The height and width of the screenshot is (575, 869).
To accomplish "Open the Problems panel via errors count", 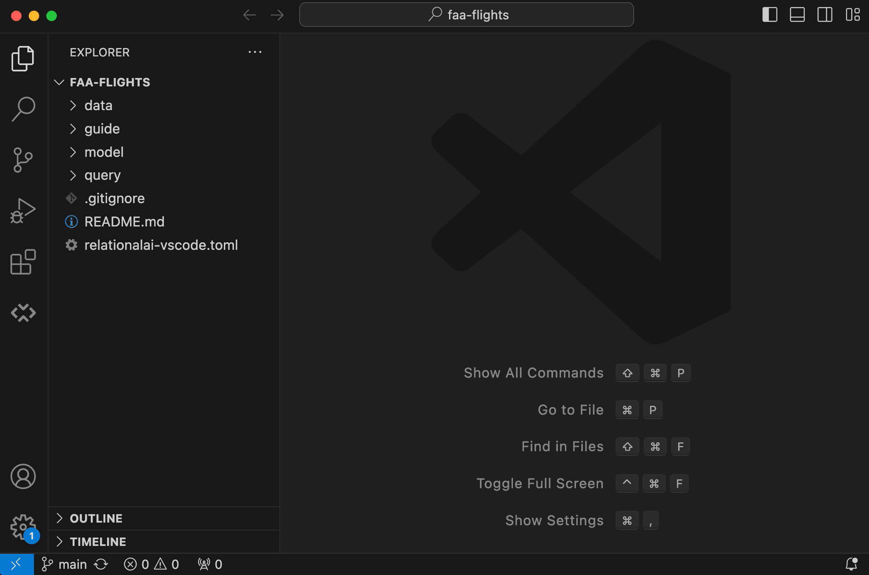I will (x=136, y=564).
